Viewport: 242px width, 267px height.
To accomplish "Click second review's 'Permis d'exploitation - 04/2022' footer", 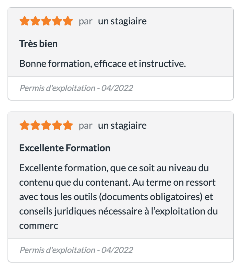I will tap(76, 250).
